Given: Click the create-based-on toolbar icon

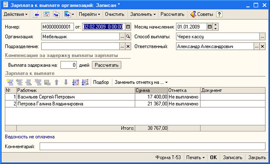Looking at the screenshot, I should coord(67,14).
